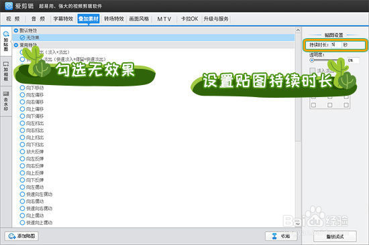Select the 向上反弹 effect
Screen dimensions: 369x245
coord(32,173)
